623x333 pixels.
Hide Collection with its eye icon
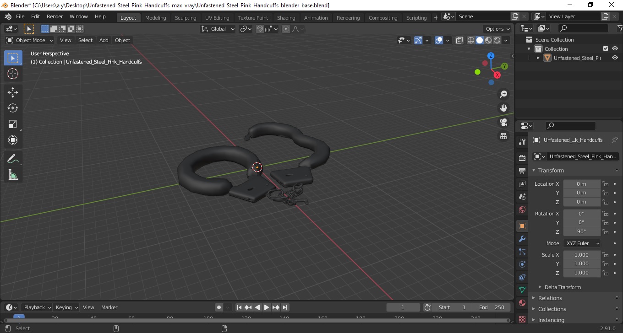(615, 49)
